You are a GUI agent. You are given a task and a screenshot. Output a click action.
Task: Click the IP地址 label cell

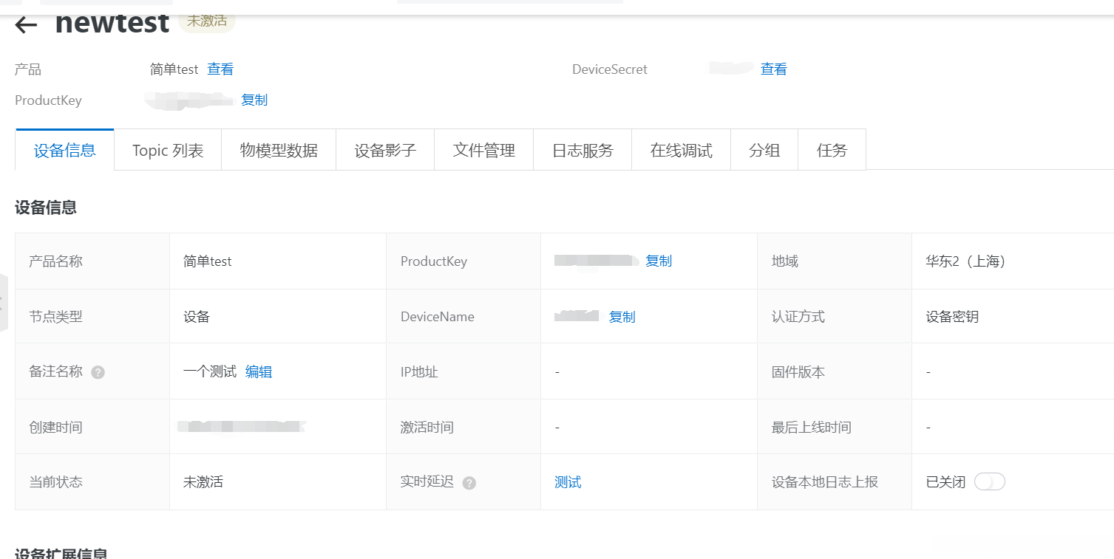click(x=463, y=372)
